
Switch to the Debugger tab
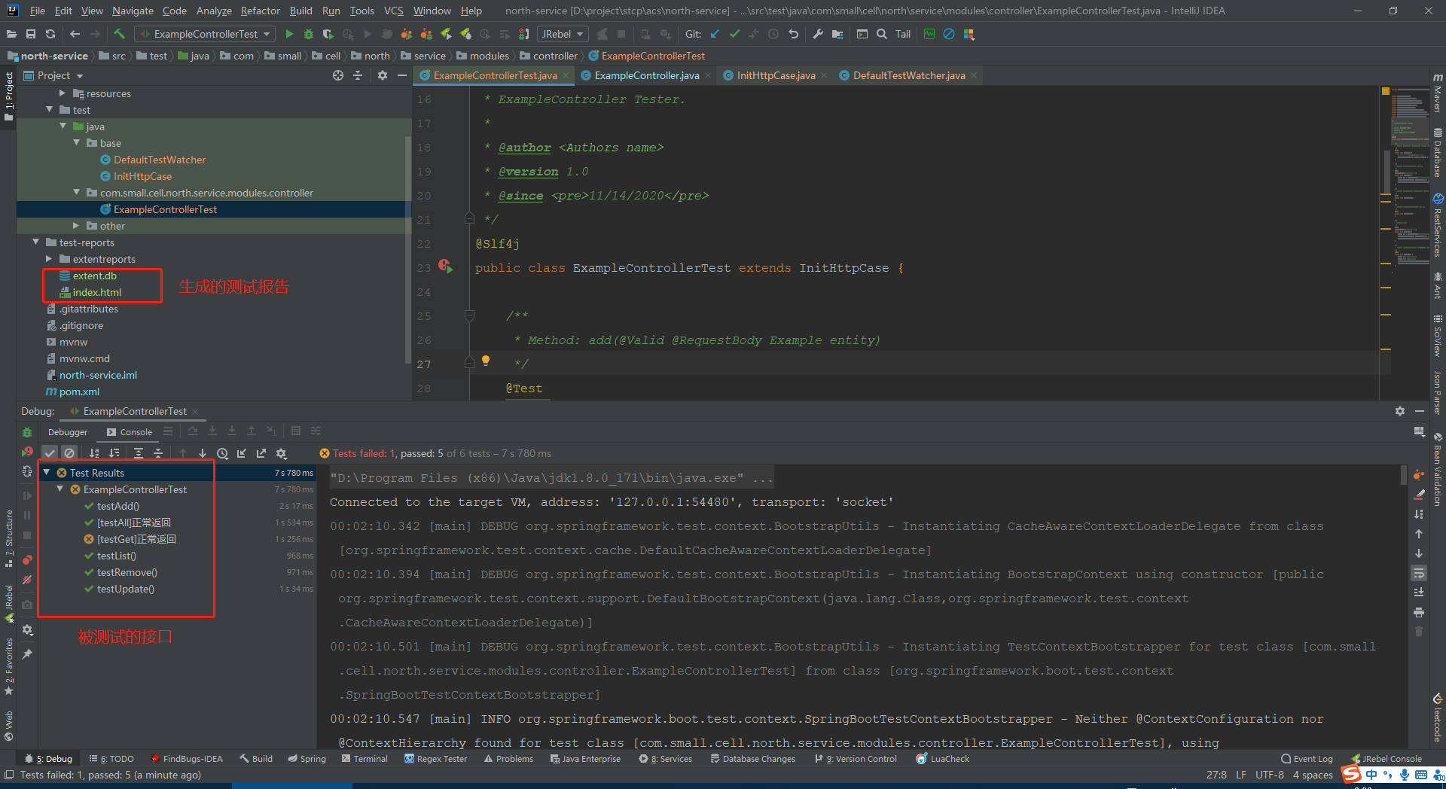coord(68,431)
